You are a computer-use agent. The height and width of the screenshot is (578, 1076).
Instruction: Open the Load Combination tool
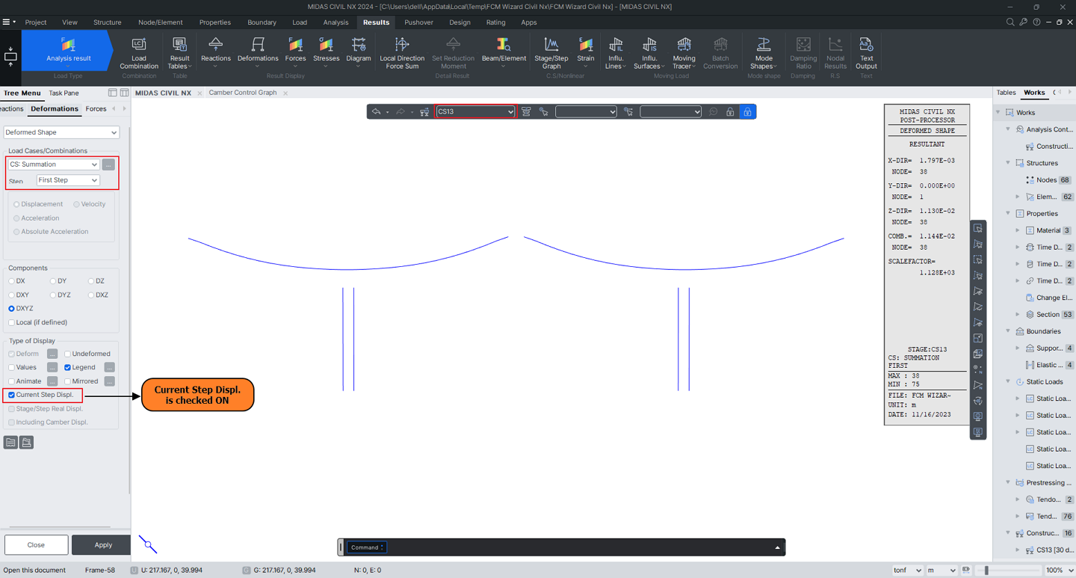(139, 54)
